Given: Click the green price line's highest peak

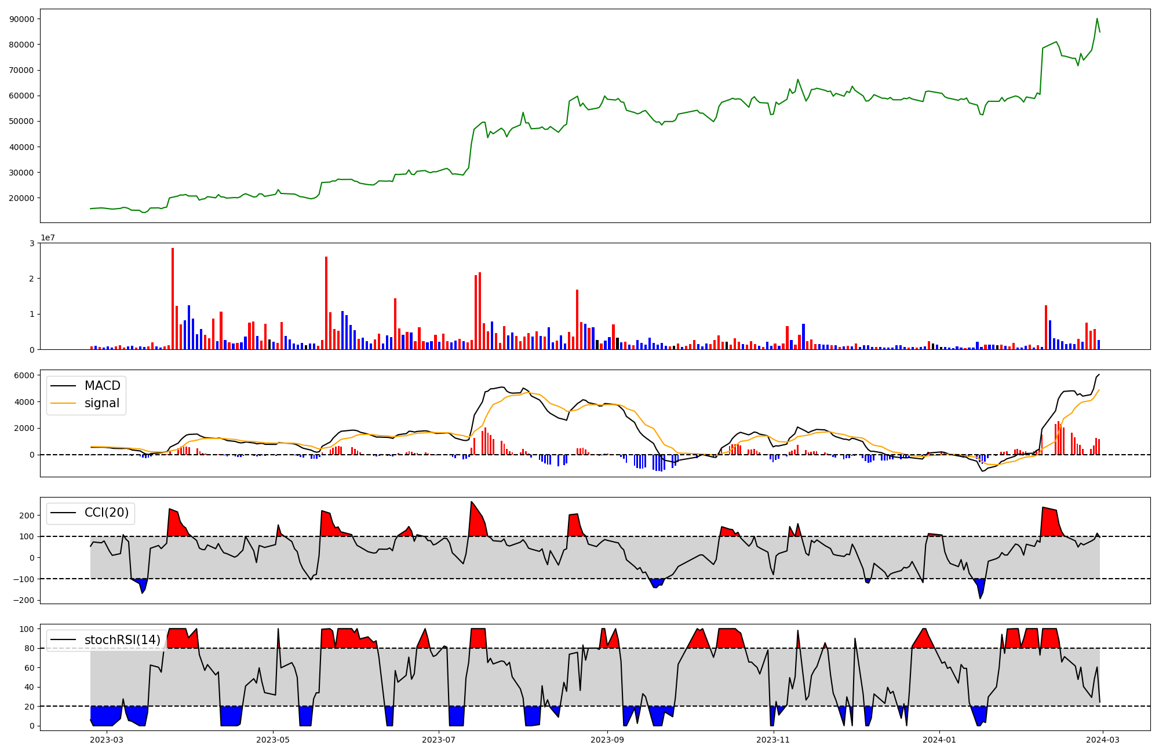Looking at the screenshot, I should [x=1097, y=19].
